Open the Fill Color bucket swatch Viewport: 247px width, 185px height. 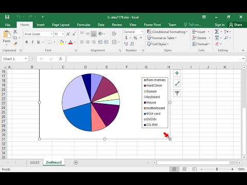(62, 42)
